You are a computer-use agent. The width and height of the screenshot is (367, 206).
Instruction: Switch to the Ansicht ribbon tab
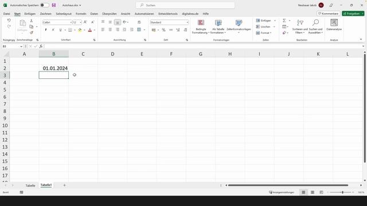[126, 14]
